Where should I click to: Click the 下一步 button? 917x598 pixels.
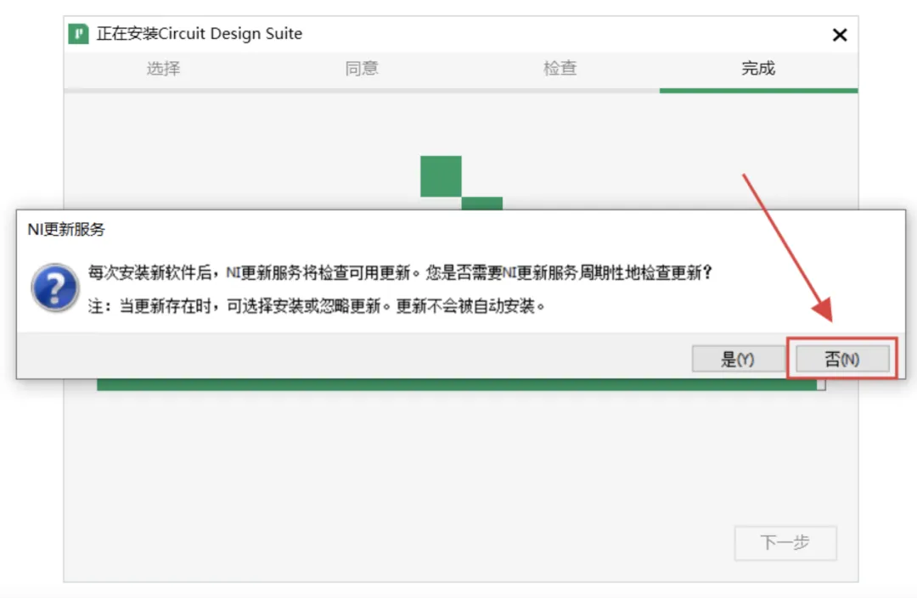(x=785, y=543)
